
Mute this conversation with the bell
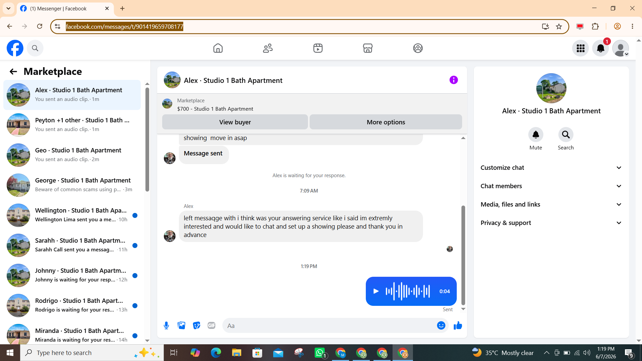click(x=536, y=135)
